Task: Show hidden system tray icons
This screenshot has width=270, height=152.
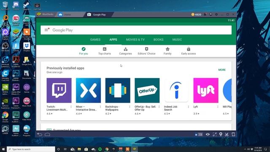Action: pos(245,149)
